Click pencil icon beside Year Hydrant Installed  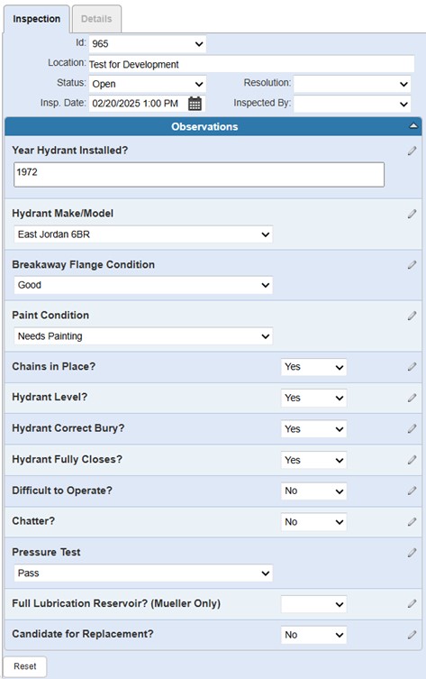point(412,151)
